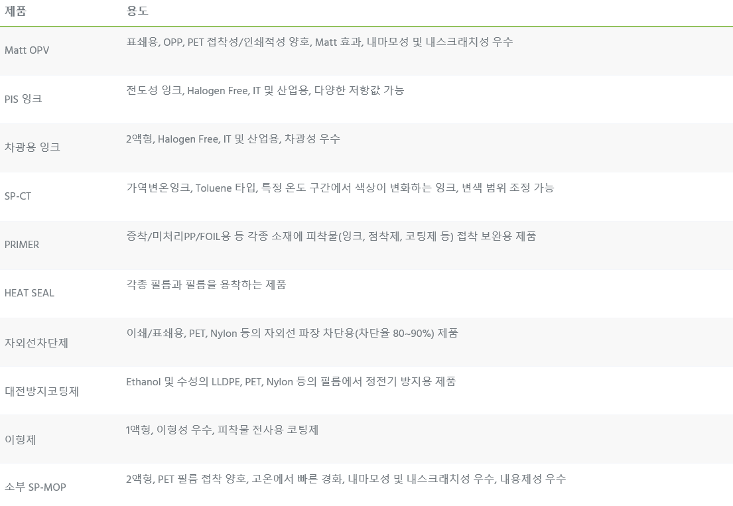Select the 소부 SP-MOP product name
Image resolution: width=733 pixels, height=506 pixels.
pyautogui.click(x=35, y=487)
